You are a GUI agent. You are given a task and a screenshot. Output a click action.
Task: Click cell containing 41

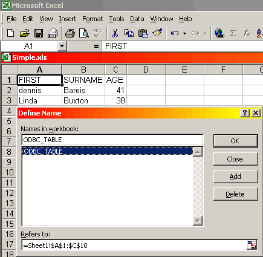115,90
